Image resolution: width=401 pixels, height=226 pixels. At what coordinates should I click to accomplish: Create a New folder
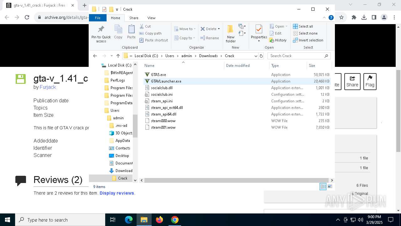231,34
